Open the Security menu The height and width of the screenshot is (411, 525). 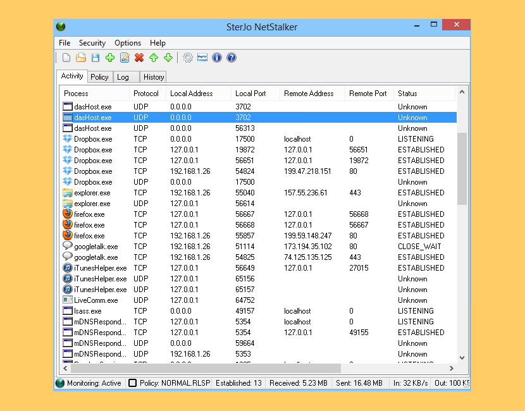point(92,43)
